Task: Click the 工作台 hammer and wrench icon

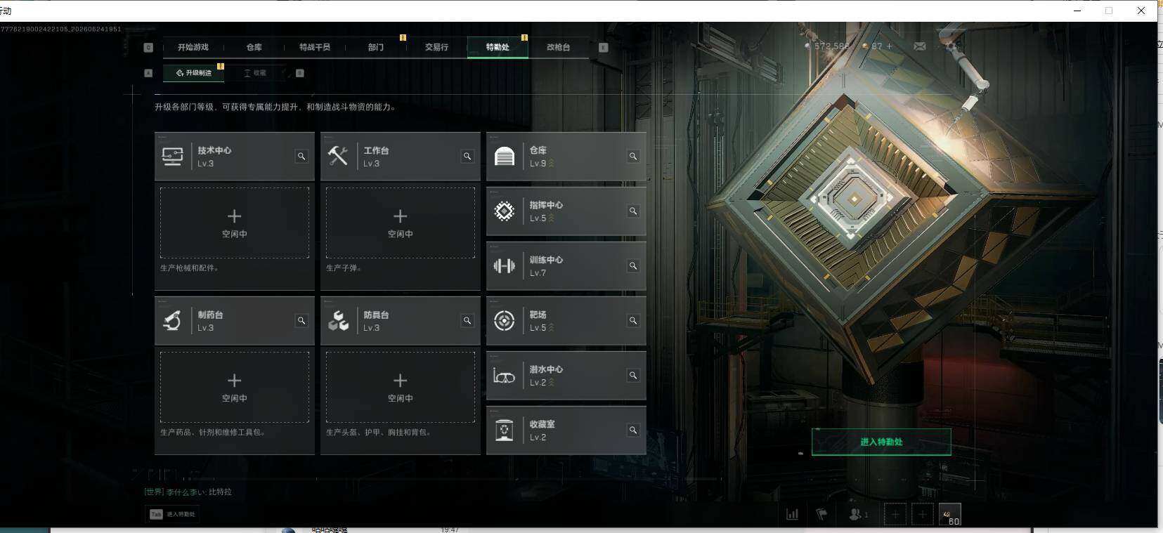Action: pyautogui.click(x=338, y=156)
